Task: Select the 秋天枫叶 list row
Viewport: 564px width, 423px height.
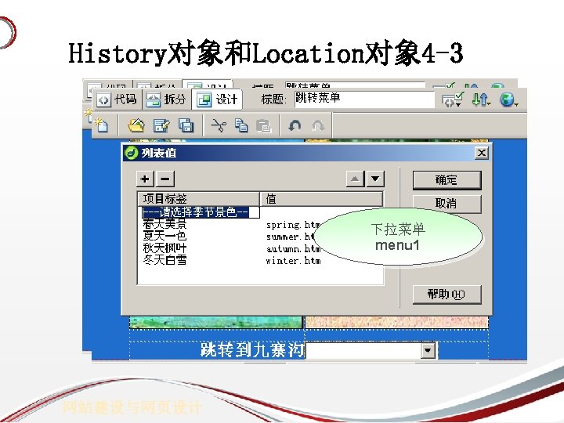Action: [164, 248]
